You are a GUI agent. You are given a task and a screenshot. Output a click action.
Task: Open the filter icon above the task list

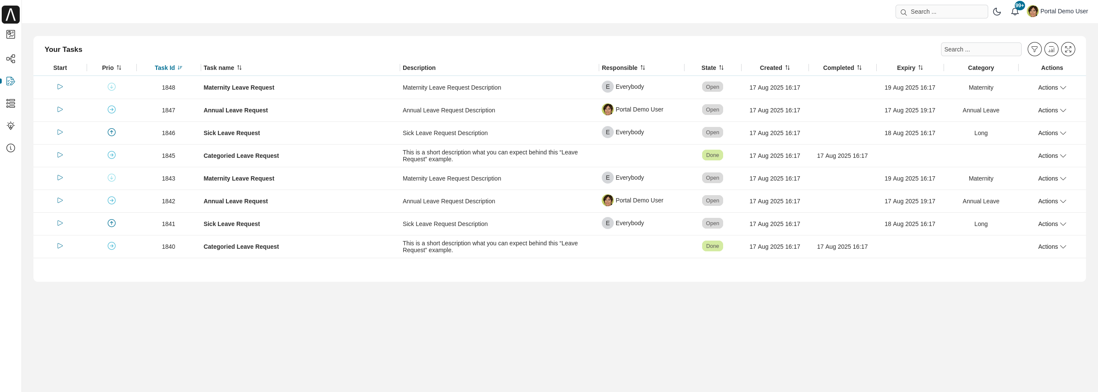(x=1035, y=49)
